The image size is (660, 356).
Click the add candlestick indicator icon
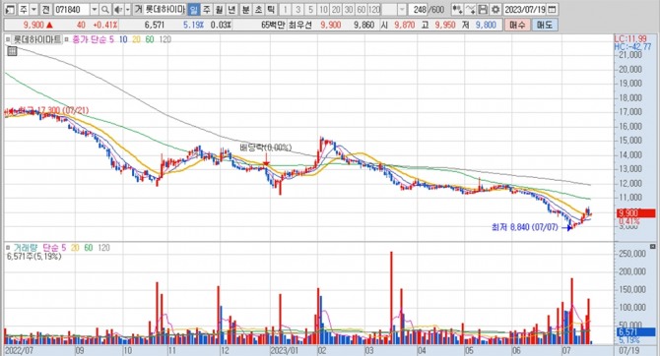457,9
